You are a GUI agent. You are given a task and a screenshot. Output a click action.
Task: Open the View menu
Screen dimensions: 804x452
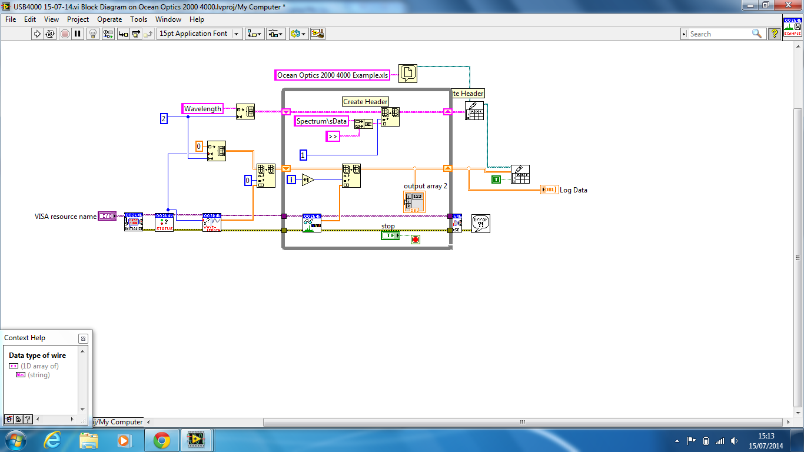coord(52,19)
